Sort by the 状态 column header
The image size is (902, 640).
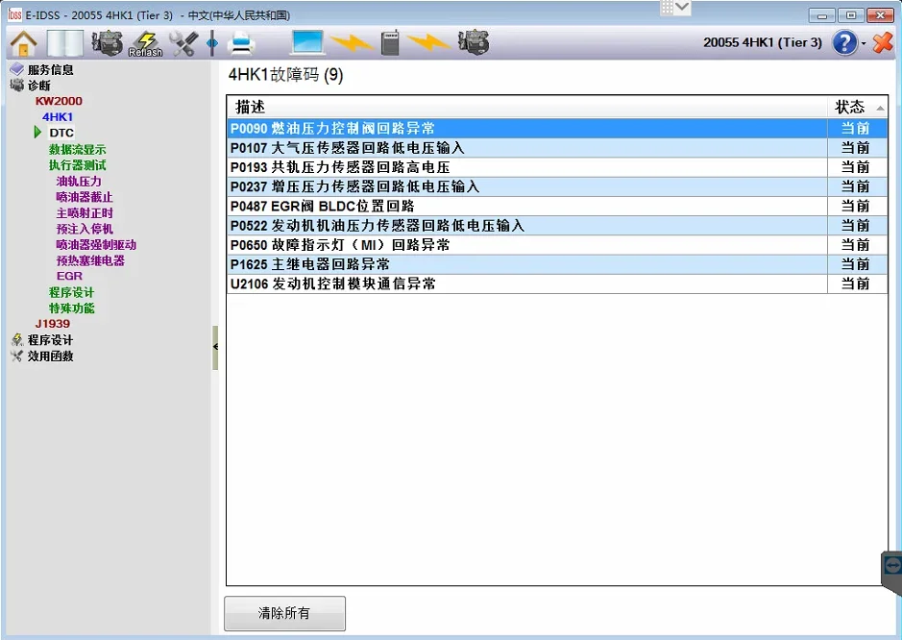click(858, 107)
